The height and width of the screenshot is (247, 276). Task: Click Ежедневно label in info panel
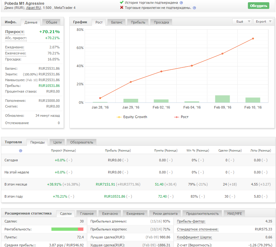pyautogui.click(x=15, y=47)
